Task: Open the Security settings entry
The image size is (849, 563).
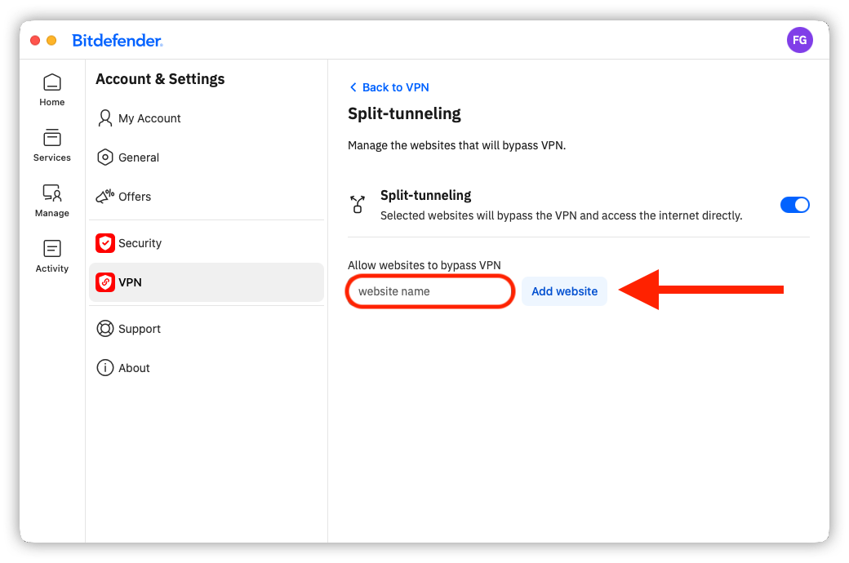Action: click(x=207, y=243)
